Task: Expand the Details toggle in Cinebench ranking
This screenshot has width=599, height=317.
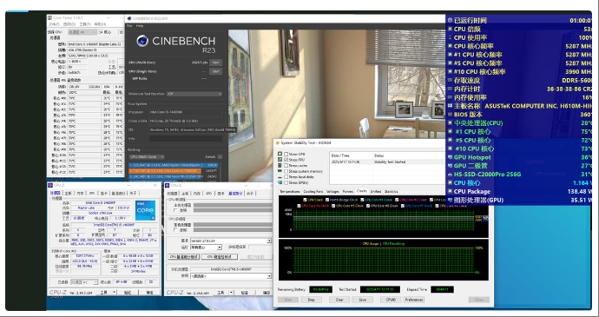Action: click(x=220, y=157)
